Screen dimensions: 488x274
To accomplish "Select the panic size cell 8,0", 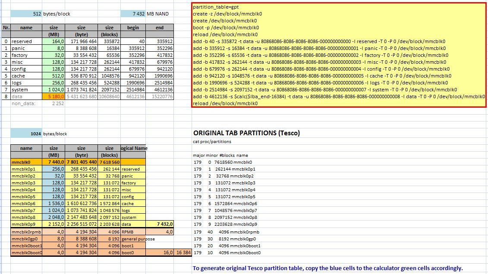I will [x=54, y=48].
